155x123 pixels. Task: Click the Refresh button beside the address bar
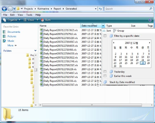[x=100, y=9]
